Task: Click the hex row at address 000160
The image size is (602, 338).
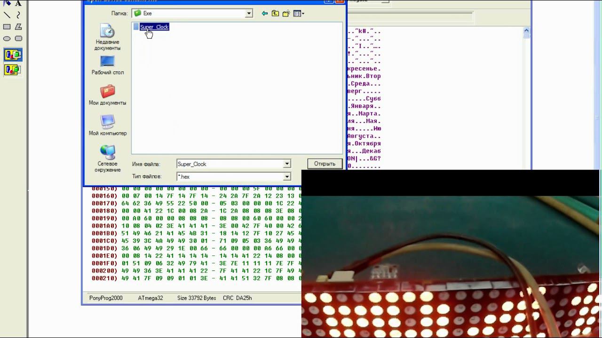Action: 196,196
